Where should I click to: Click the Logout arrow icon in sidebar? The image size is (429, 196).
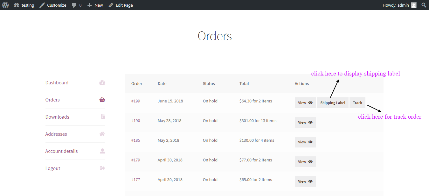102,168
